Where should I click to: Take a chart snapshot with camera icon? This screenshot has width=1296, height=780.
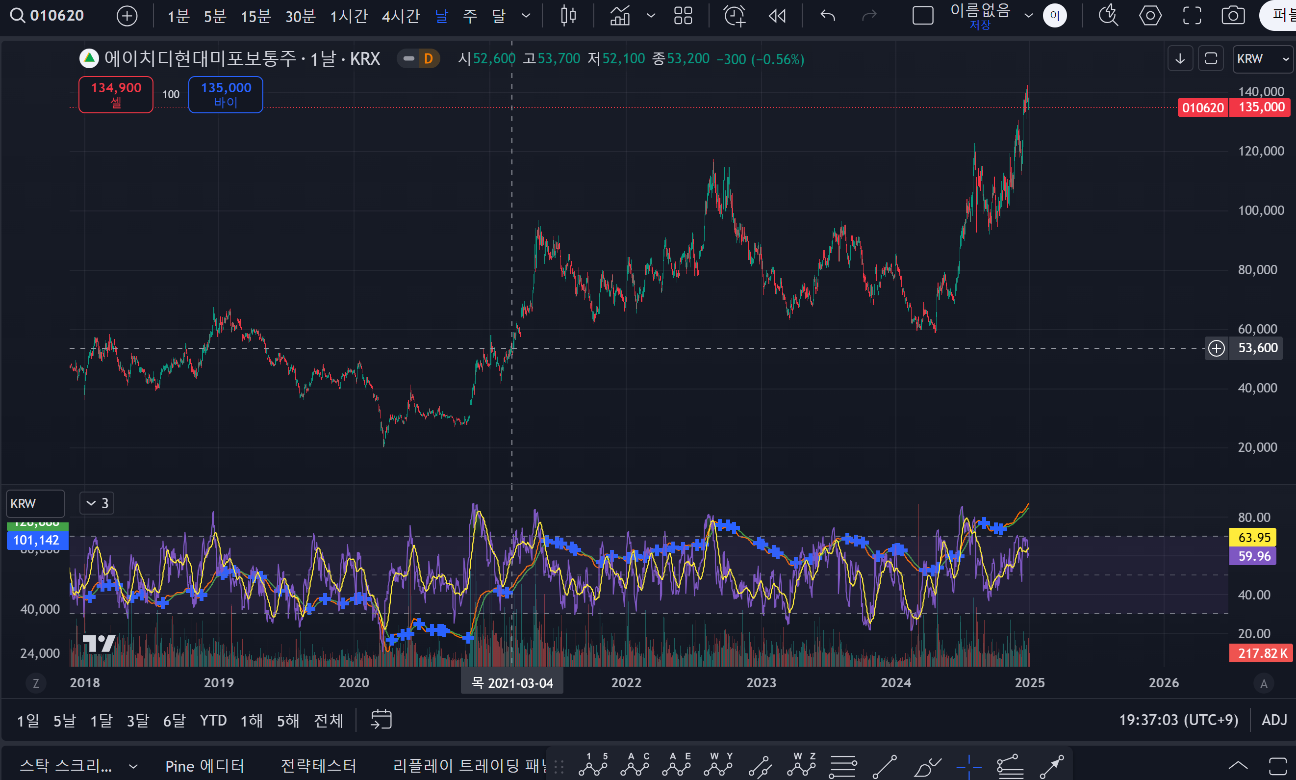point(1232,16)
